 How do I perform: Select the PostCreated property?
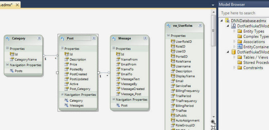[x=78, y=74]
